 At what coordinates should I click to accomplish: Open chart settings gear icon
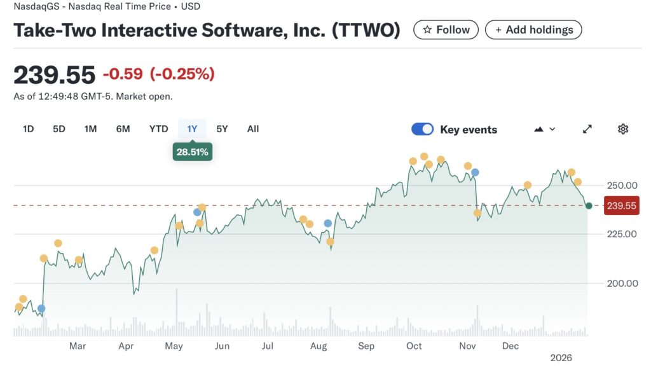point(623,129)
